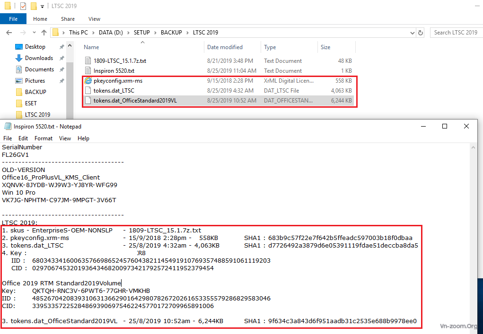The width and height of the screenshot is (483, 334).
Task: Expand the chevron after BACKUP in breadcrumb
Action: click(x=187, y=32)
